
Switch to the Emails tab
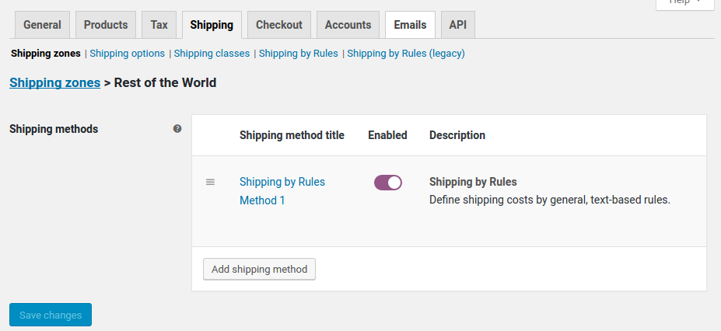tap(410, 25)
